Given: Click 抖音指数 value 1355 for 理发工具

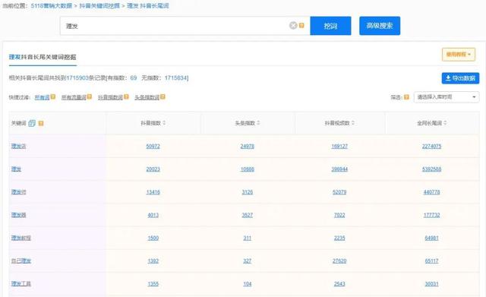Looking at the screenshot, I should pos(153,283).
